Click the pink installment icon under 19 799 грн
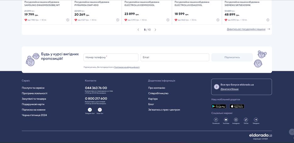This screenshot has height=143, width=294. 26,20
